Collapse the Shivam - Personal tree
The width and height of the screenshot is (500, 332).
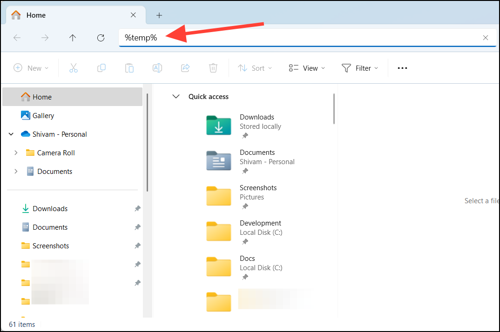click(11, 134)
